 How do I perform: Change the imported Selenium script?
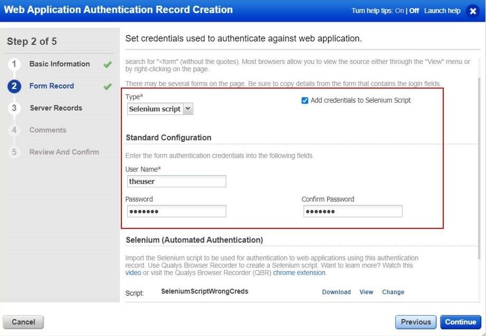[393, 292]
